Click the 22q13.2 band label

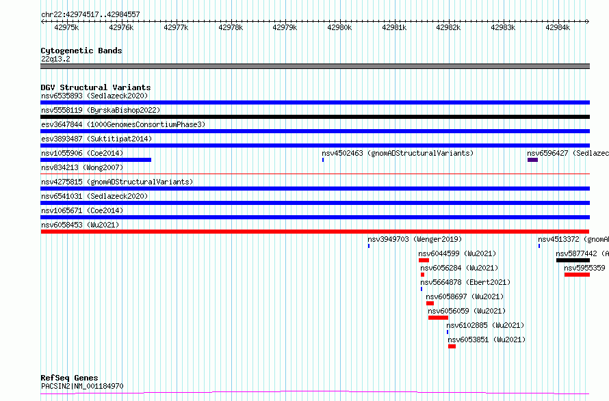pos(55,59)
